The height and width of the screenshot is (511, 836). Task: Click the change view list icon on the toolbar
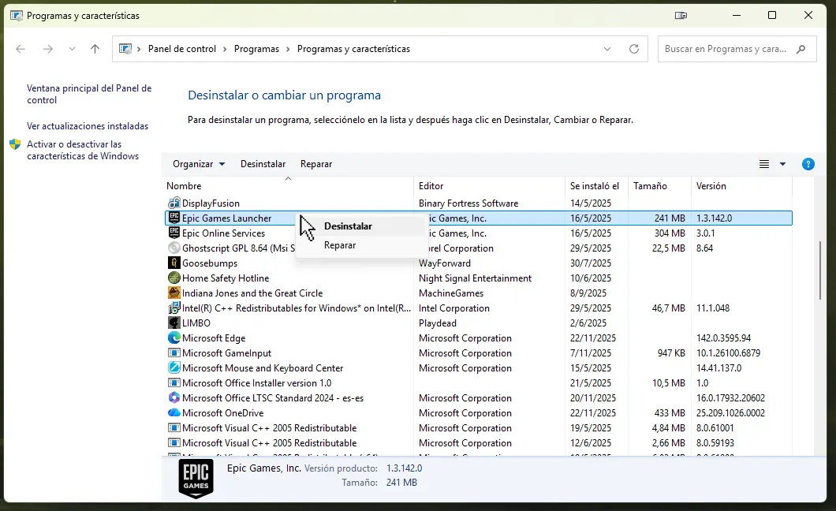pos(763,164)
